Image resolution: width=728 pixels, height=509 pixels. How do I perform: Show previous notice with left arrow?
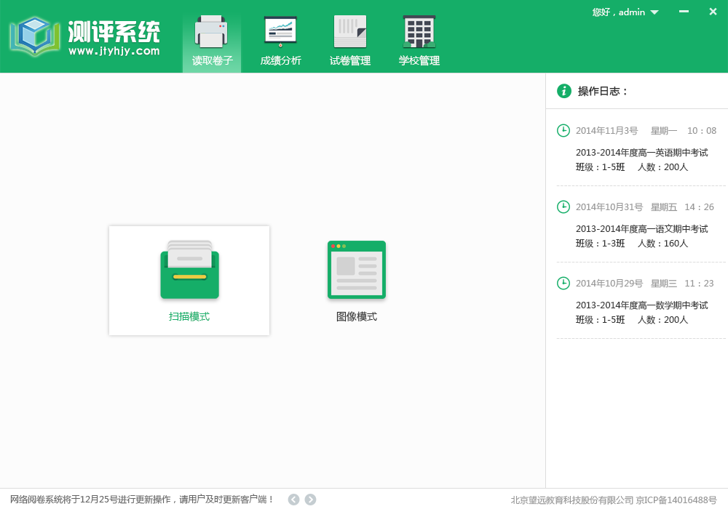[293, 500]
